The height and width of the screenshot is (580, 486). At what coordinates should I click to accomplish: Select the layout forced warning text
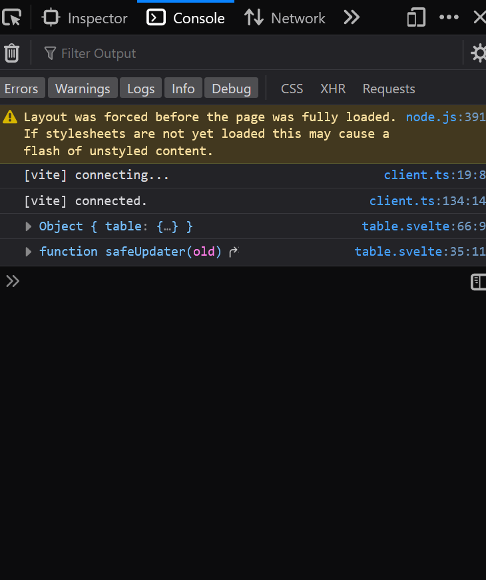[x=210, y=134]
